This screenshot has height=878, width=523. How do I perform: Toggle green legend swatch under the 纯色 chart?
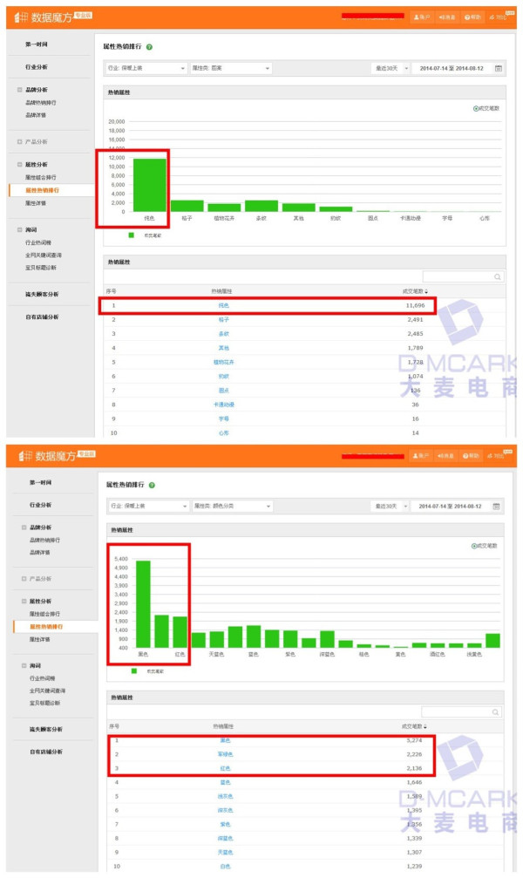coord(131,235)
